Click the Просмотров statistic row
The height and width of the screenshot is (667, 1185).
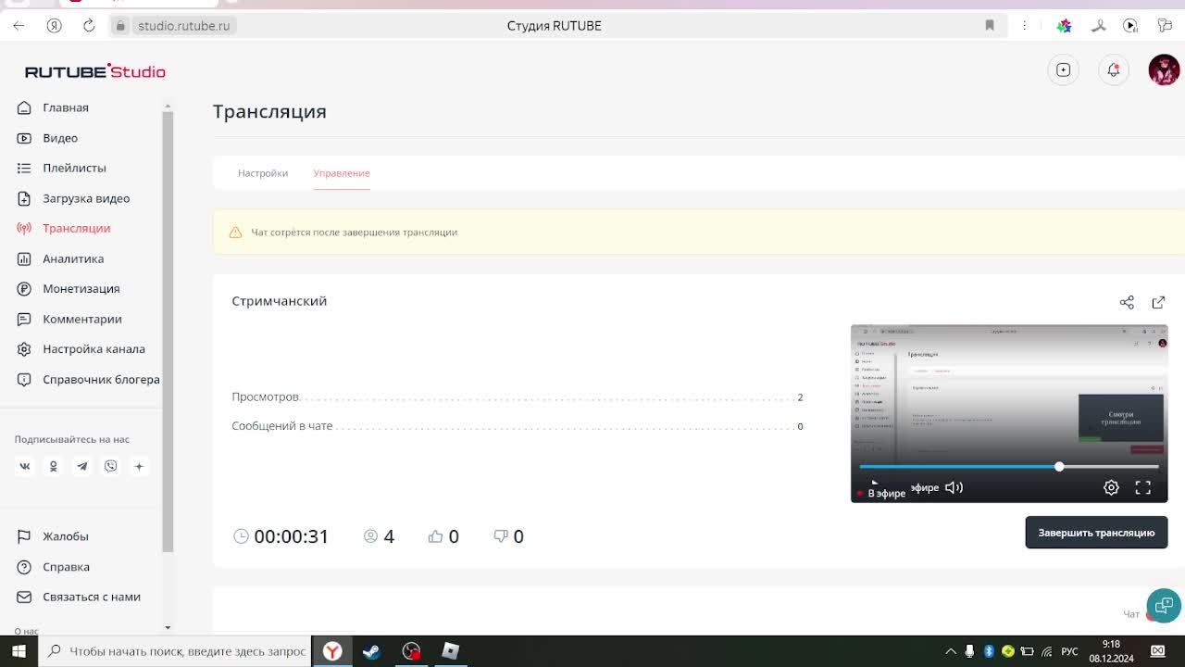click(518, 396)
